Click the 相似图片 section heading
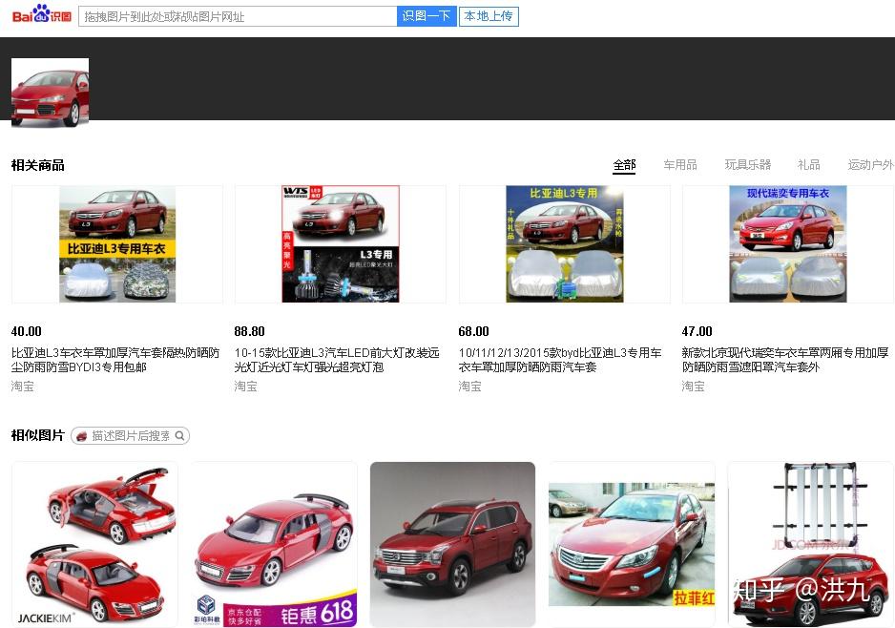Viewport: 895px width, 628px height. pyautogui.click(x=37, y=435)
